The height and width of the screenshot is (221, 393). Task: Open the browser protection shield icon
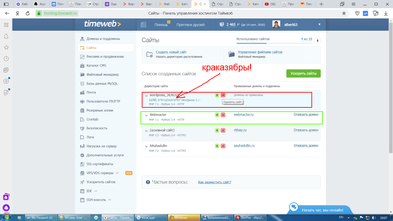tap(357, 13)
